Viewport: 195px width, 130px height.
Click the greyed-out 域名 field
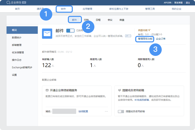[64, 111]
